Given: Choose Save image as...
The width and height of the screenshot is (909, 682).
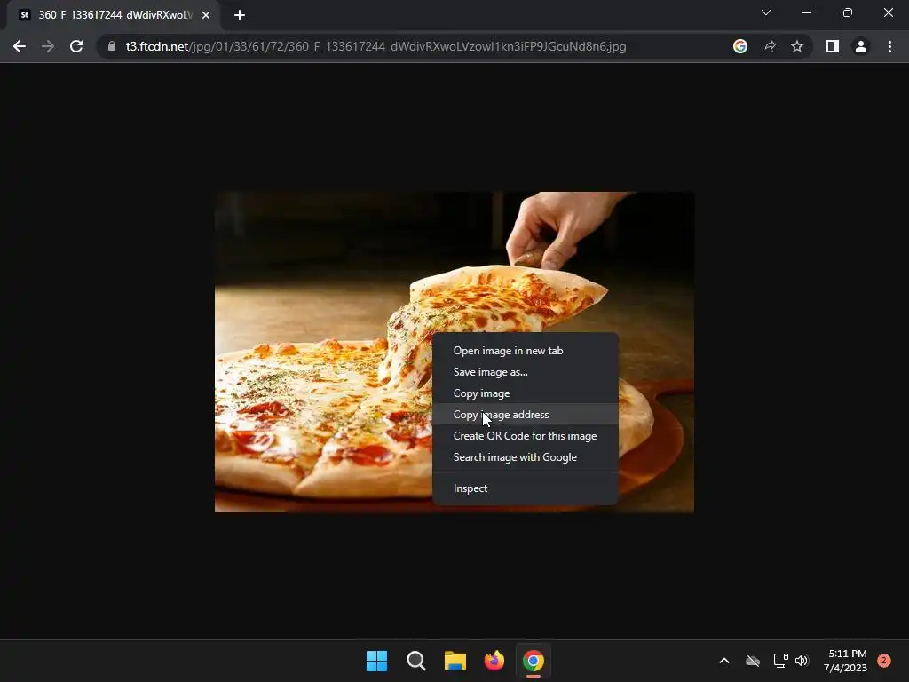Looking at the screenshot, I should point(526,372).
